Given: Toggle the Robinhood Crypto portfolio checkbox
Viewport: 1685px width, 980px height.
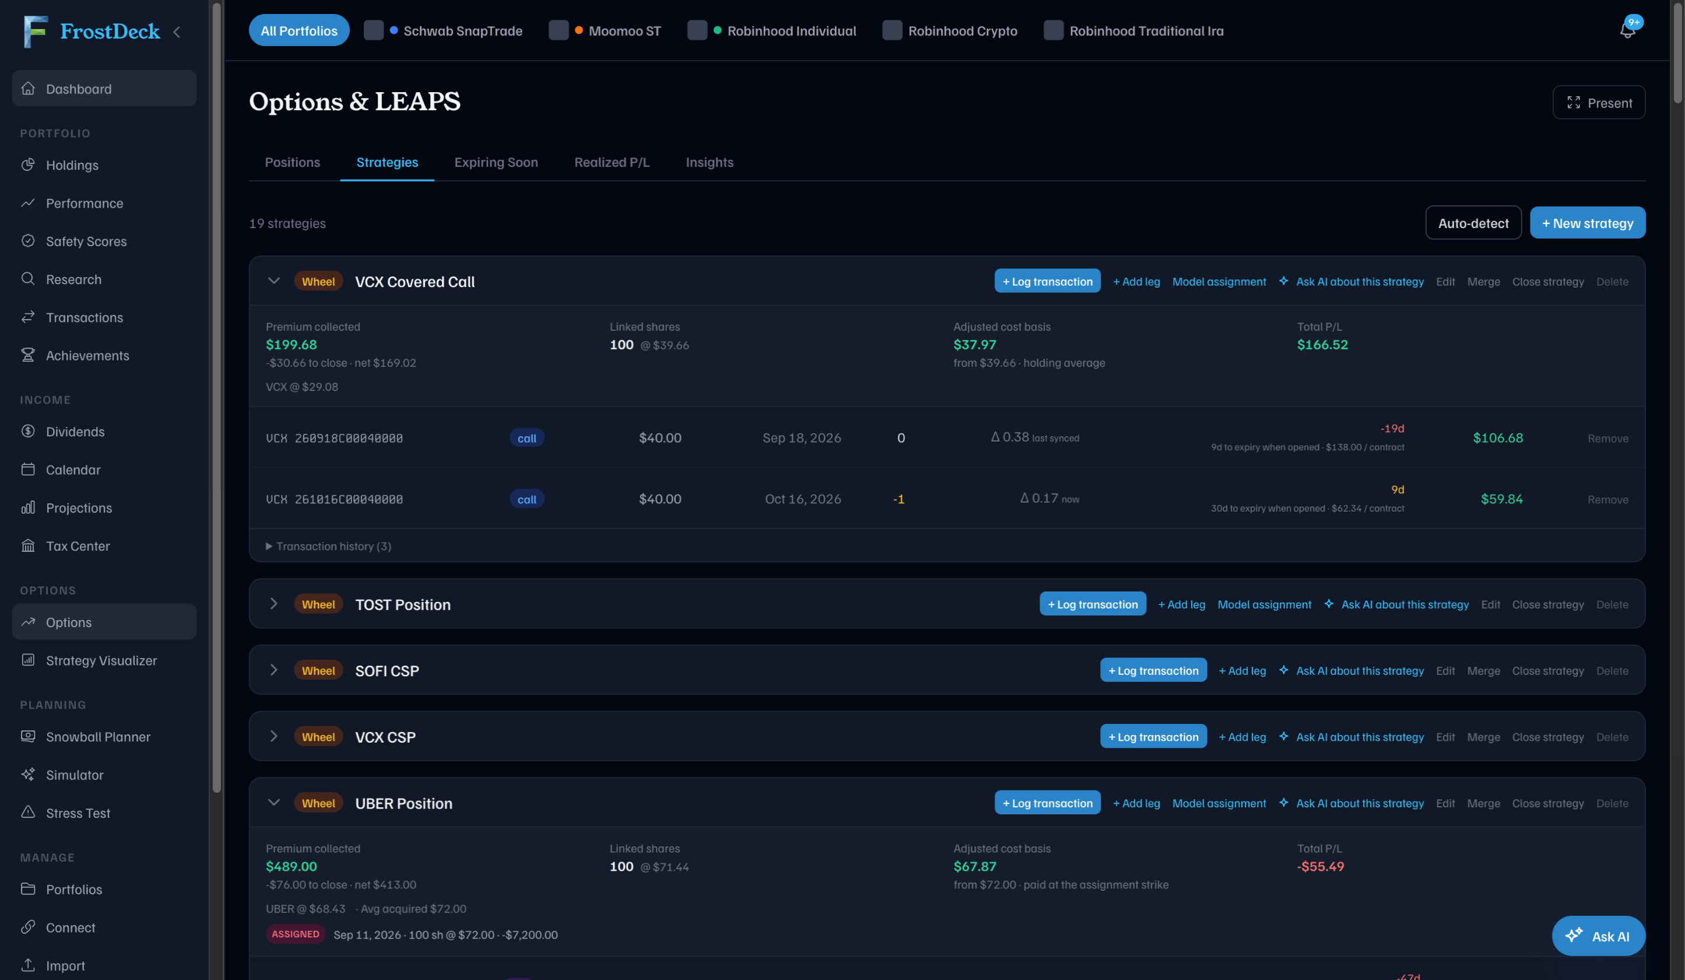Looking at the screenshot, I should 892,31.
